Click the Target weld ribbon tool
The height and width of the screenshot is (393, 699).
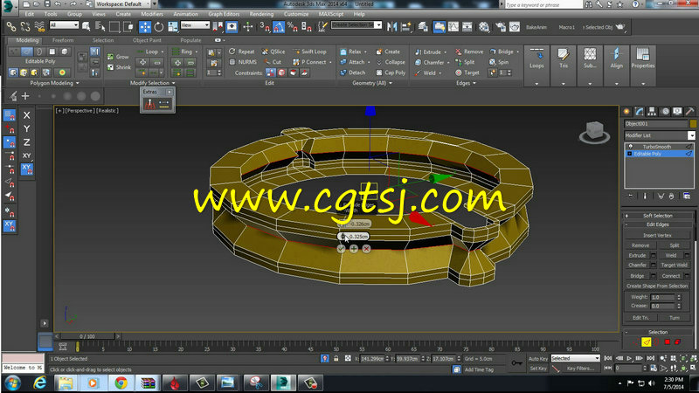pos(467,72)
